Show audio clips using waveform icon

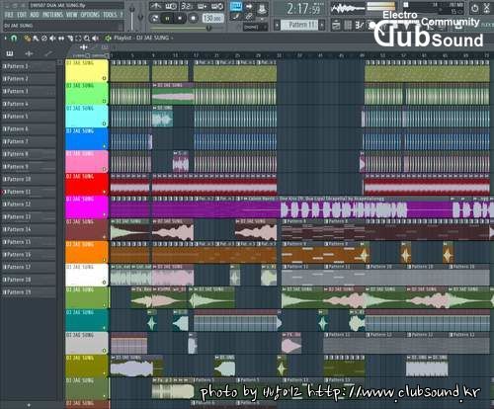pos(29,53)
